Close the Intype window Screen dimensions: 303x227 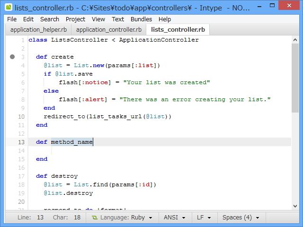289,6
